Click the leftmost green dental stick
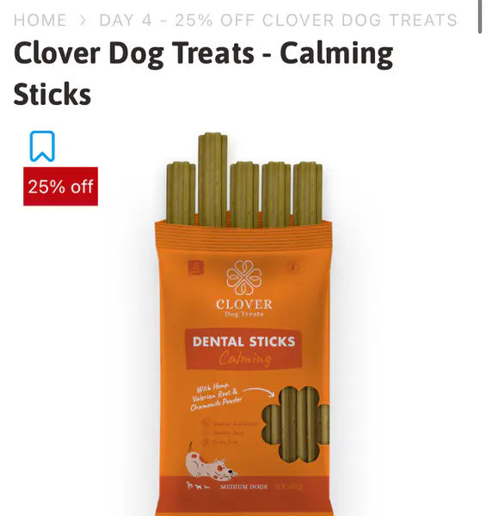 tap(181, 193)
